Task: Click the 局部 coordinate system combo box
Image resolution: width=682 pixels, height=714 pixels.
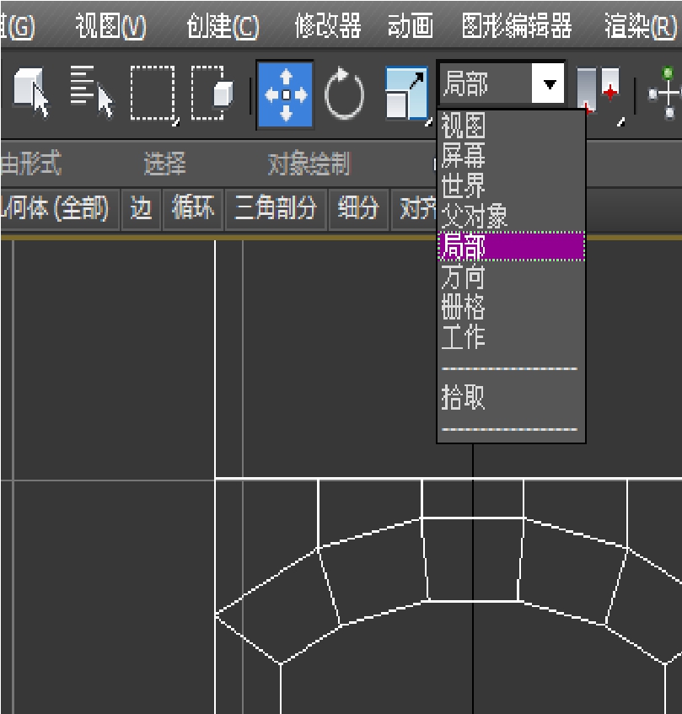Action: pyautogui.click(x=502, y=83)
